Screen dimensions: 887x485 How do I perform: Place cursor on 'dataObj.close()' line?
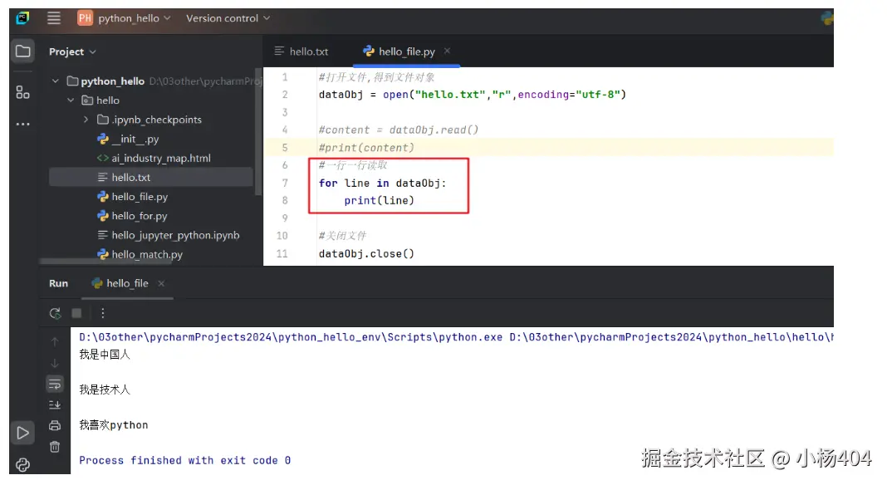click(x=366, y=253)
